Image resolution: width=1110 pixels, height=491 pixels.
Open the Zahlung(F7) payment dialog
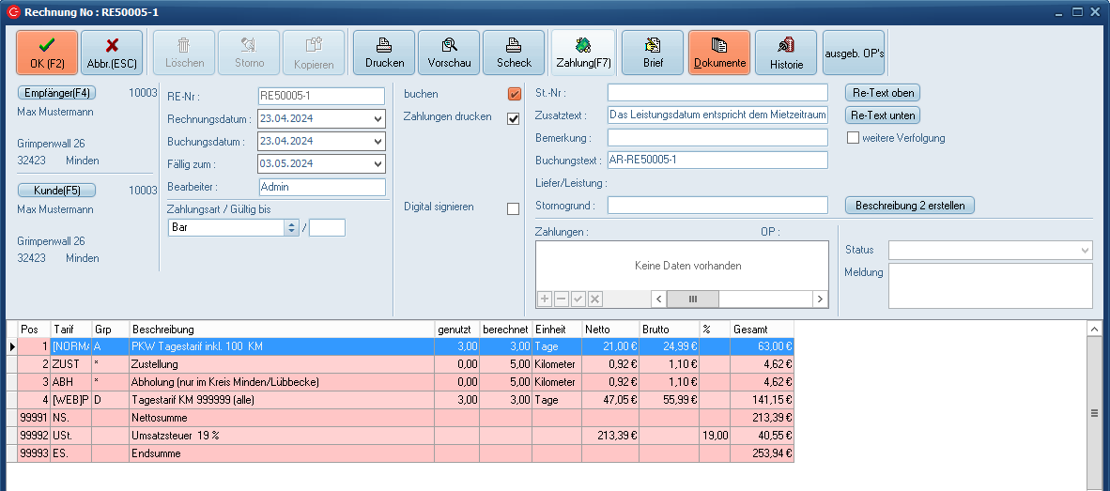[583, 53]
